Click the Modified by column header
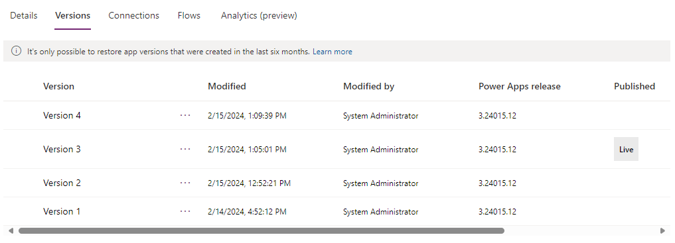 [x=368, y=86]
